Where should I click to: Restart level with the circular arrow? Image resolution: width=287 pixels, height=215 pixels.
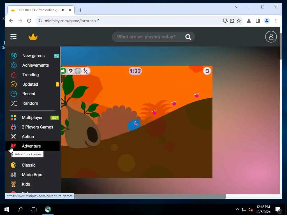pos(207,71)
